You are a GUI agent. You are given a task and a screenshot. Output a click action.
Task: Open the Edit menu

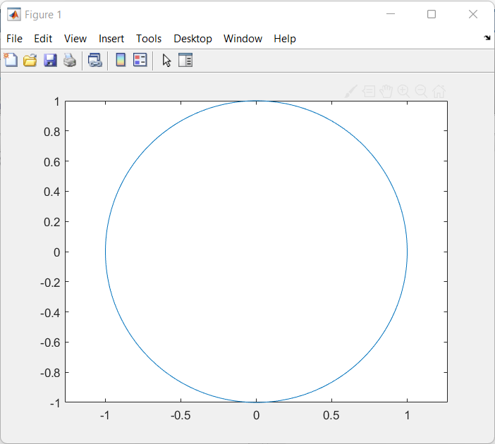[43, 39]
